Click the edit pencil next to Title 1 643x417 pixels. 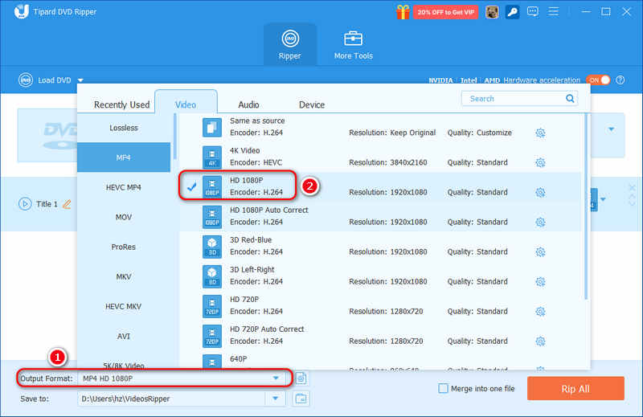(67, 204)
